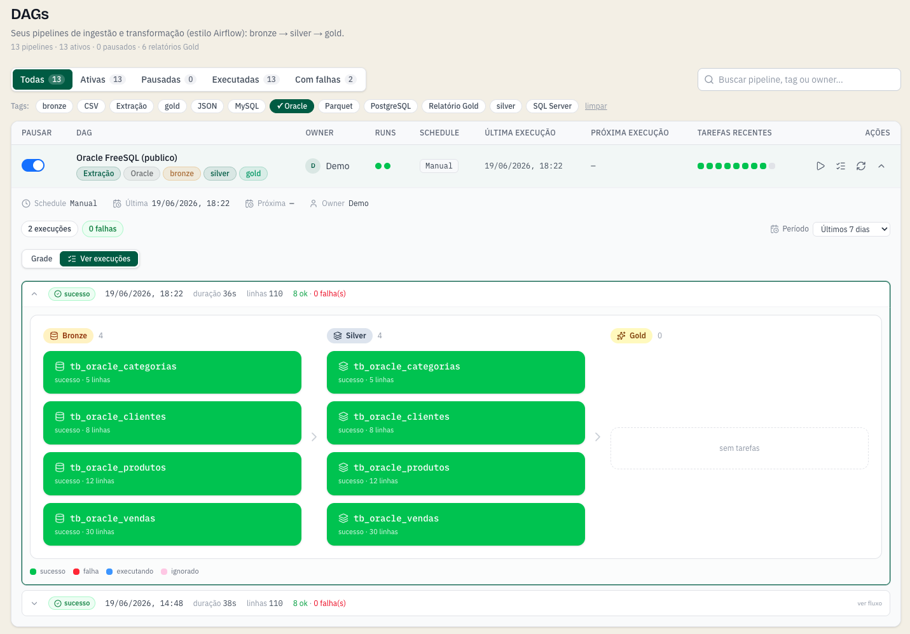Click the Próxima calendar icon
The height and width of the screenshot is (634, 910).
click(249, 203)
